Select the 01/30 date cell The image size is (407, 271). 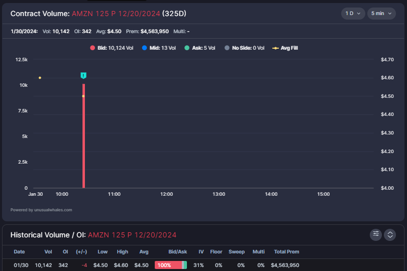(21, 265)
